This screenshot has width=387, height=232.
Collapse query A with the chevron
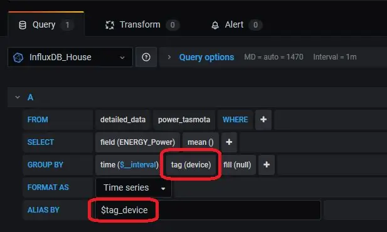tap(18, 97)
